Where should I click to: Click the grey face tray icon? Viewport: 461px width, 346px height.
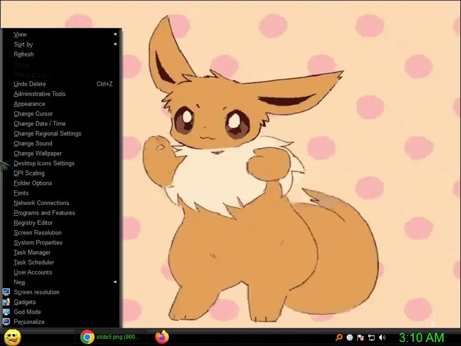(x=349, y=337)
